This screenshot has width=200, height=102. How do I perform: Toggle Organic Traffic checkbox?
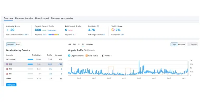69,56
